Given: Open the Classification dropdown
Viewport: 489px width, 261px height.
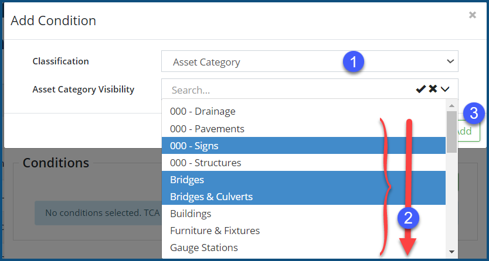Looking at the screenshot, I should (x=310, y=61).
